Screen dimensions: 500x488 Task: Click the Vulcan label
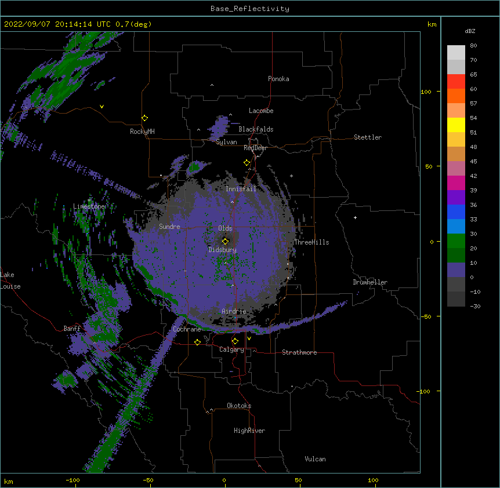pos(315,459)
